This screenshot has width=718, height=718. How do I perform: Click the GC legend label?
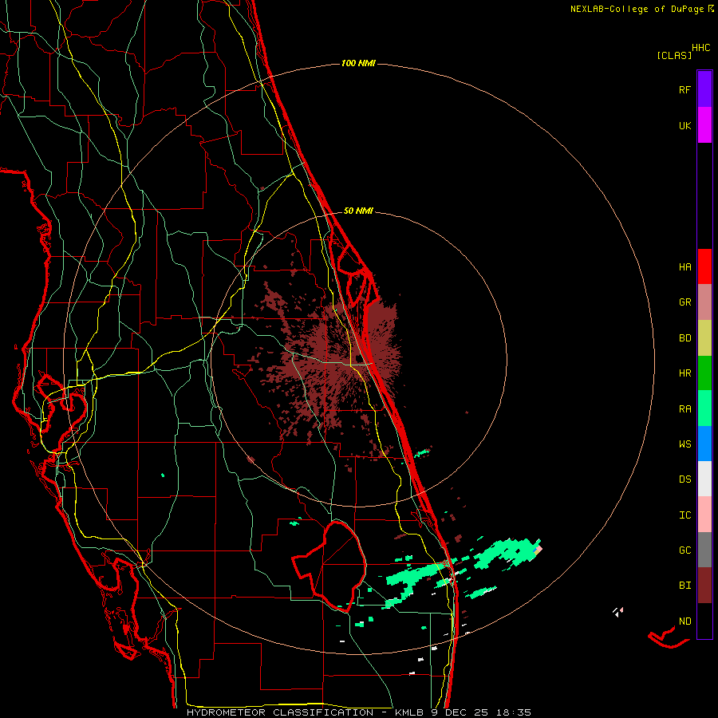[684, 550]
